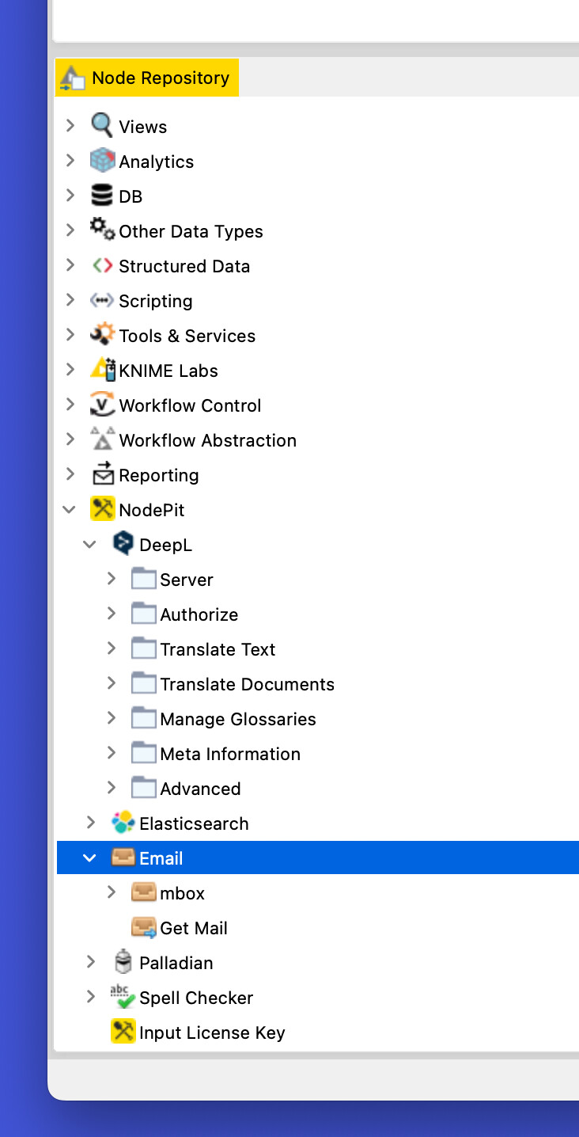Expand the Analytics category
Viewport: 579px width, 1137px height.
click(x=70, y=160)
